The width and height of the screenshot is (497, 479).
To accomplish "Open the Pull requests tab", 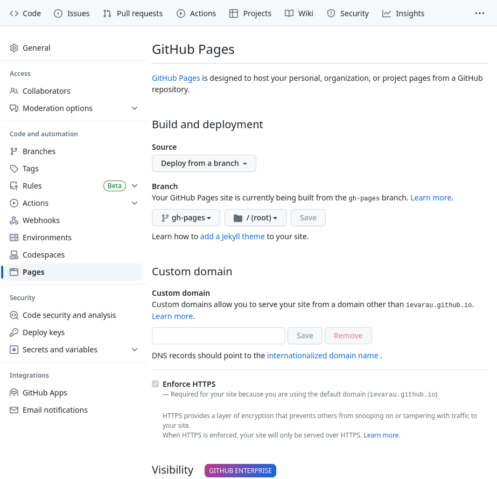I will (x=132, y=13).
